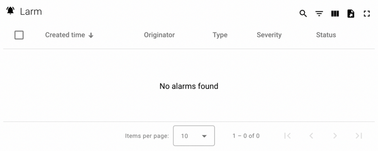Go to the previous page
378x151 pixels.
pos(311,136)
